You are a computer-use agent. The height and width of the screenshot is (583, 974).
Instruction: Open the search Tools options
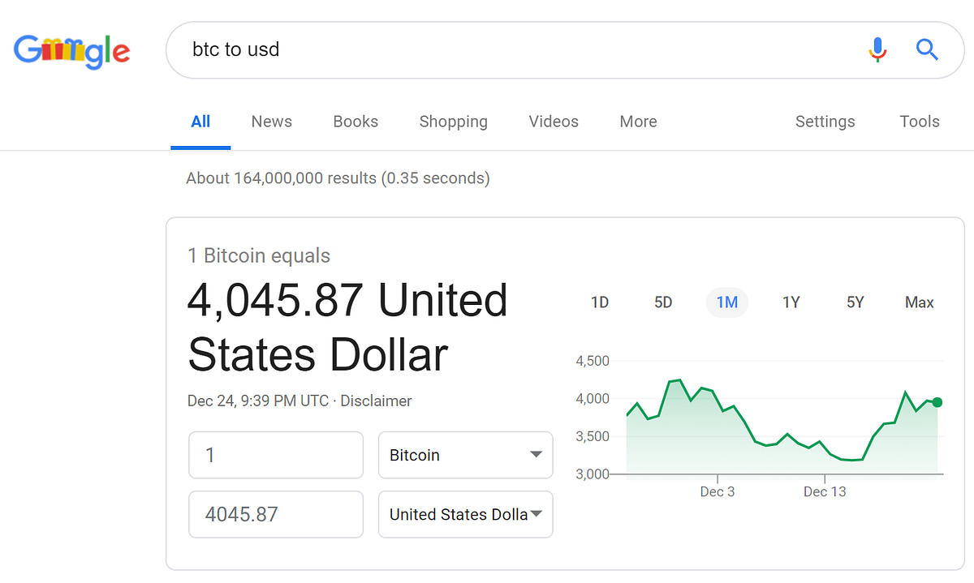[920, 122]
